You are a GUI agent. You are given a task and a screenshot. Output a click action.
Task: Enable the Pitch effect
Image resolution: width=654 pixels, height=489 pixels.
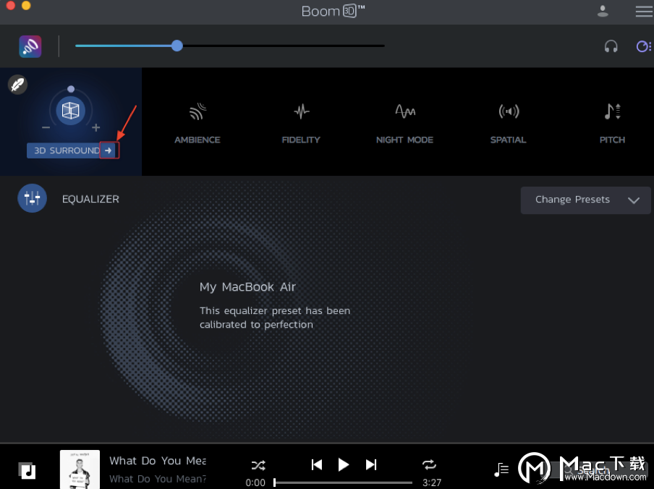[x=612, y=124]
